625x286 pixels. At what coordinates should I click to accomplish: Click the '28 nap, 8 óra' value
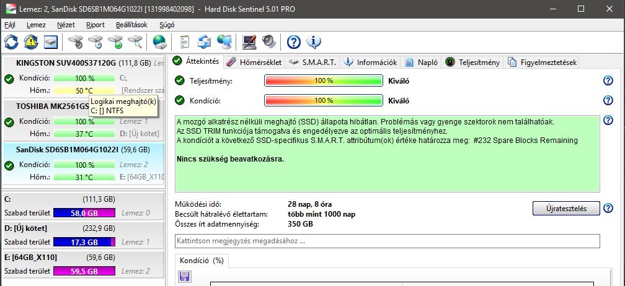pos(310,204)
